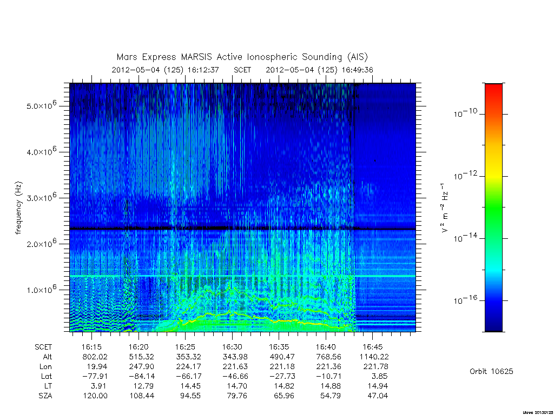Click the red top of the colorbar
Screen dimensions: 554x415
(x=493, y=90)
